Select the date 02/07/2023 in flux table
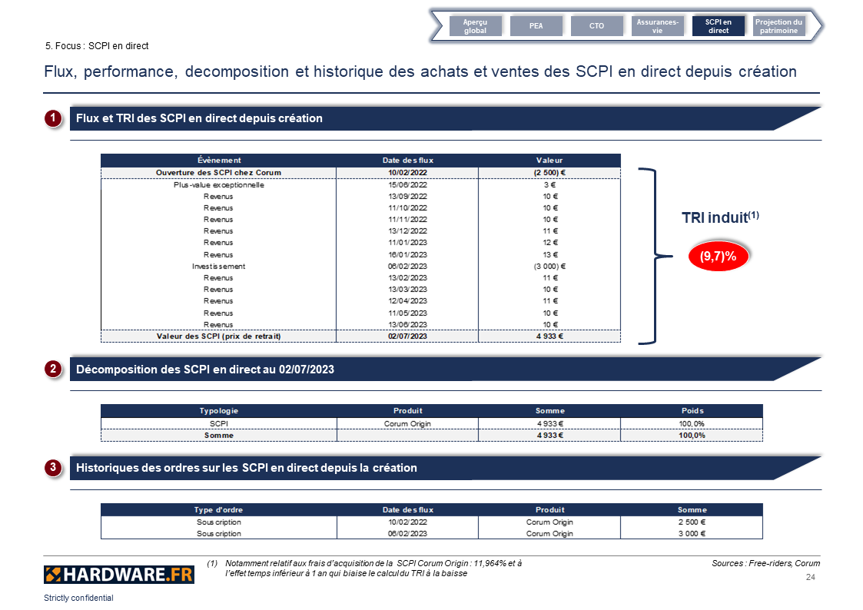 (x=407, y=336)
